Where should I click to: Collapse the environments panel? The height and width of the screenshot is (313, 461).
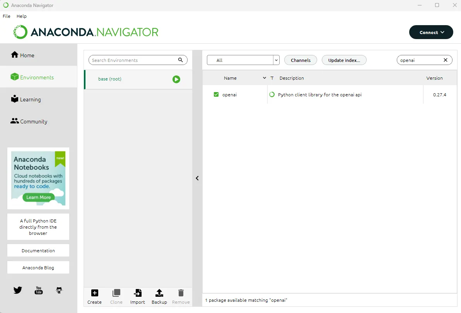[197, 178]
